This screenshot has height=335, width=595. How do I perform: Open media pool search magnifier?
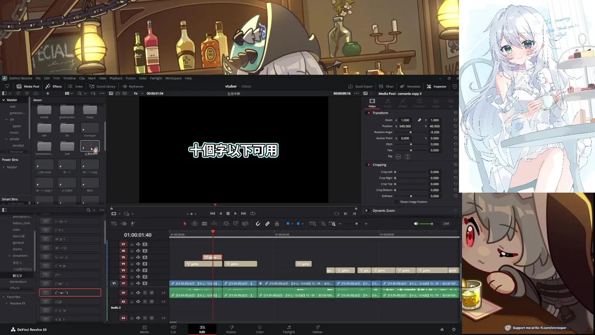pos(79,94)
